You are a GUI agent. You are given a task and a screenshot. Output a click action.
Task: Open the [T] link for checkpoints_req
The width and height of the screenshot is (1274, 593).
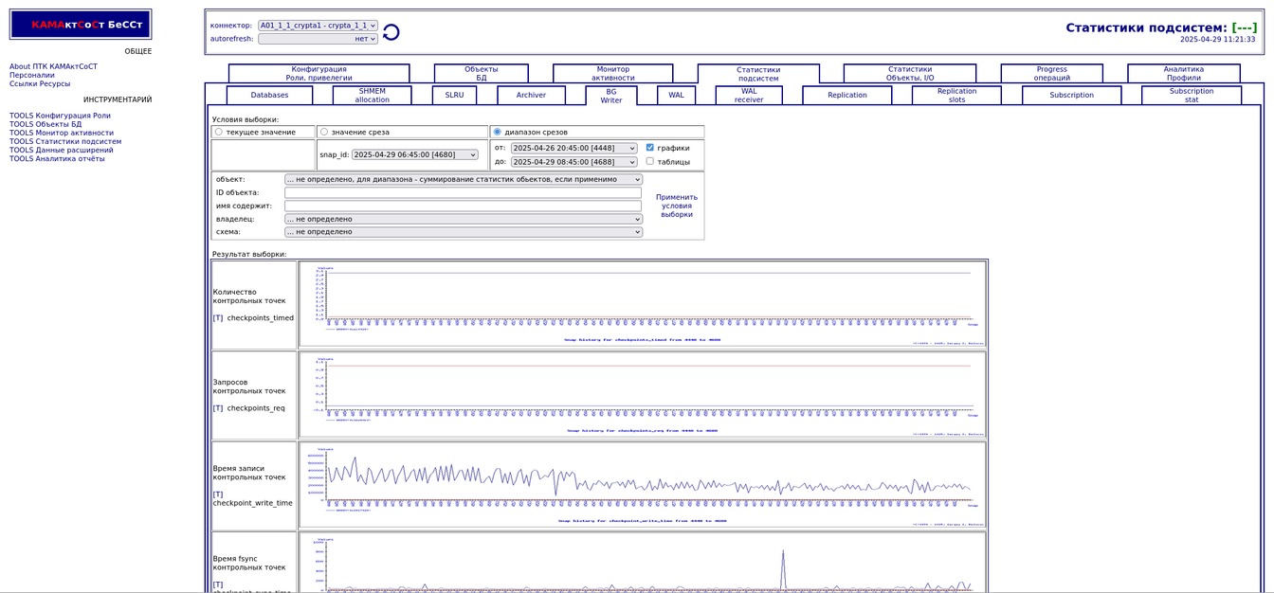pyautogui.click(x=218, y=408)
